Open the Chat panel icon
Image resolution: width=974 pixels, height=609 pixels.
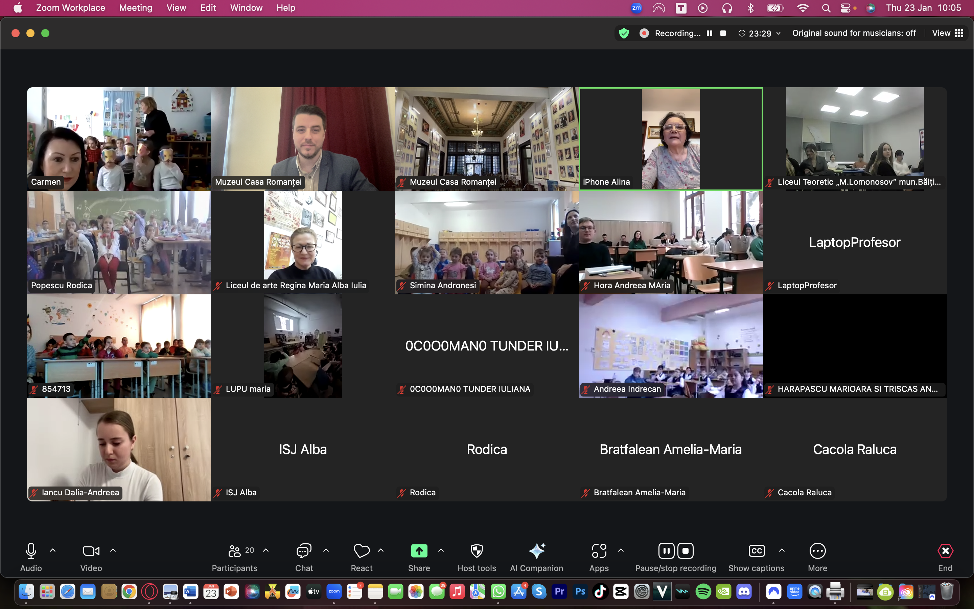304,550
